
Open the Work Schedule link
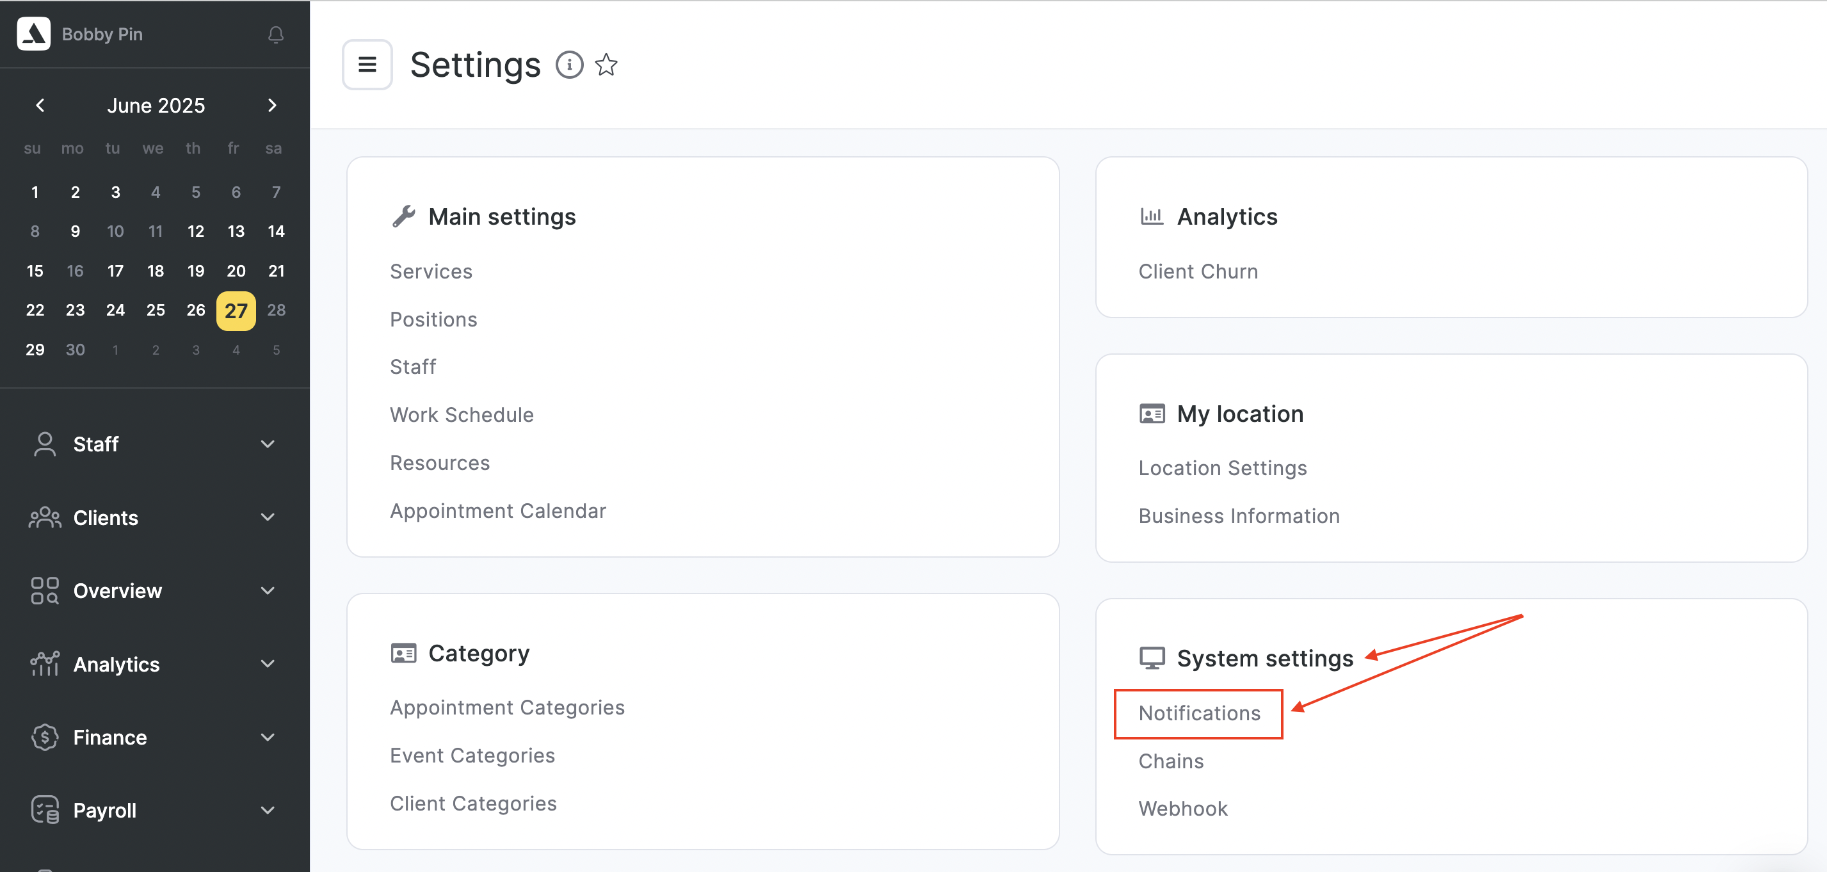coord(462,415)
